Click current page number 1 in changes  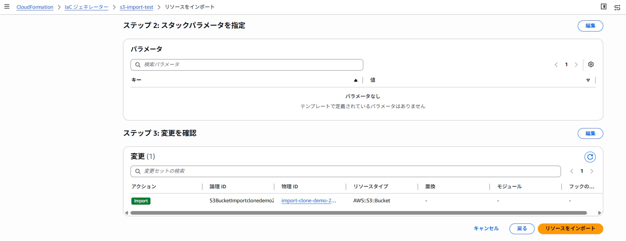[x=582, y=171]
